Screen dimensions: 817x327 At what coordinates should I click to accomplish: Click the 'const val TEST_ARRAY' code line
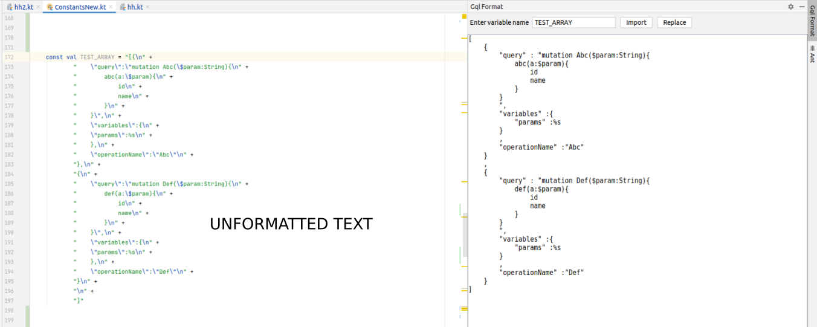pos(99,57)
